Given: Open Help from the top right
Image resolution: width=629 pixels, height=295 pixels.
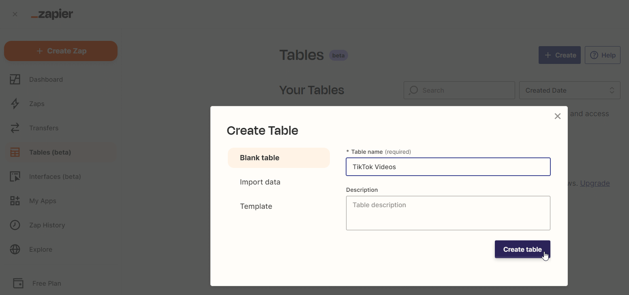Looking at the screenshot, I should click(x=602, y=55).
